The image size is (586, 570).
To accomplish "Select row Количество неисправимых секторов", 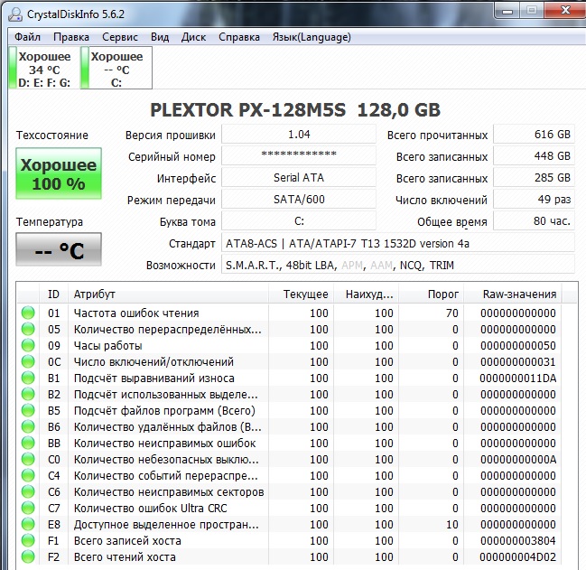I will point(289,491).
